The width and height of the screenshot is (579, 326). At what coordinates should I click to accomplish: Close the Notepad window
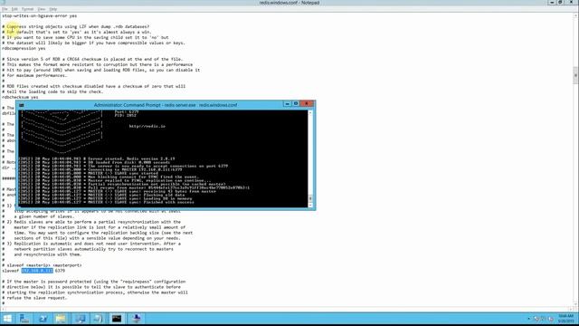pos(571,2)
